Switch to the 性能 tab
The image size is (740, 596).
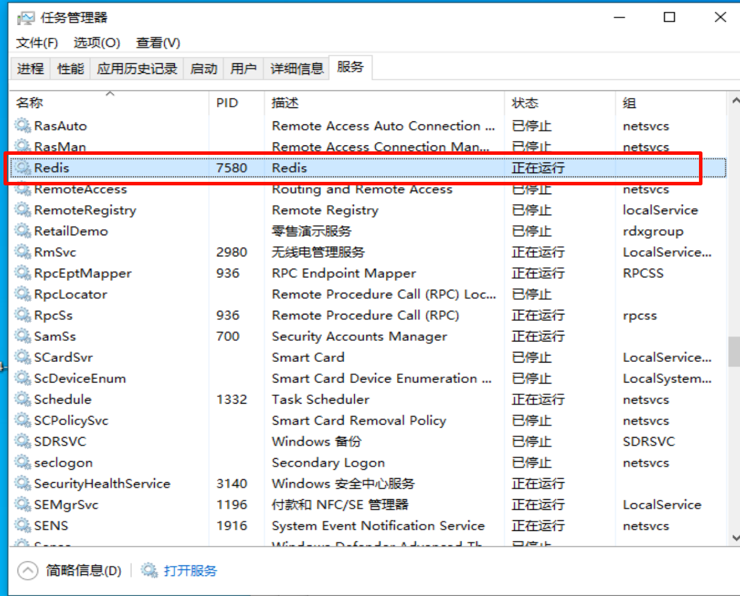pos(70,69)
